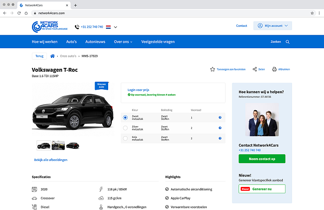324x210 pixels.
Task: Click the printer icon for Afdrukken
Action: point(274,69)
